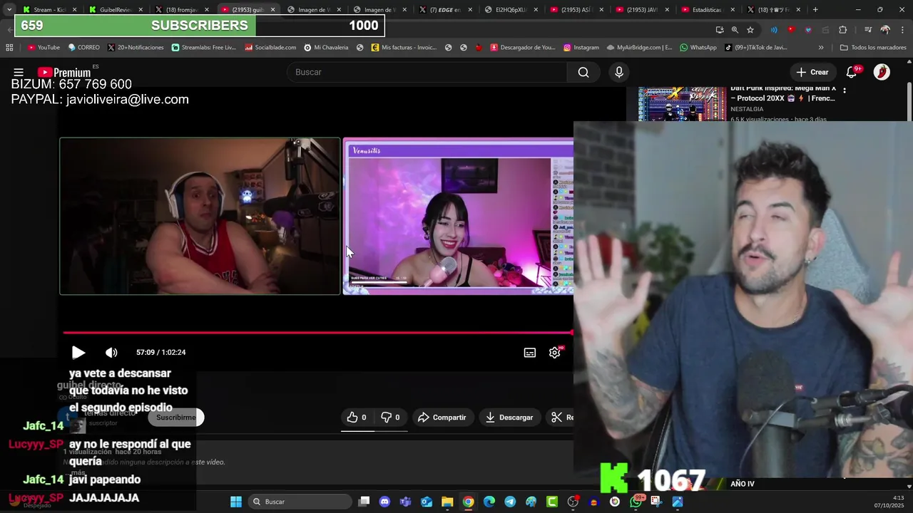Viewport: 913px width, 513px height.
Task: Close the active (21953) guib tab
Action: point(272,9)
